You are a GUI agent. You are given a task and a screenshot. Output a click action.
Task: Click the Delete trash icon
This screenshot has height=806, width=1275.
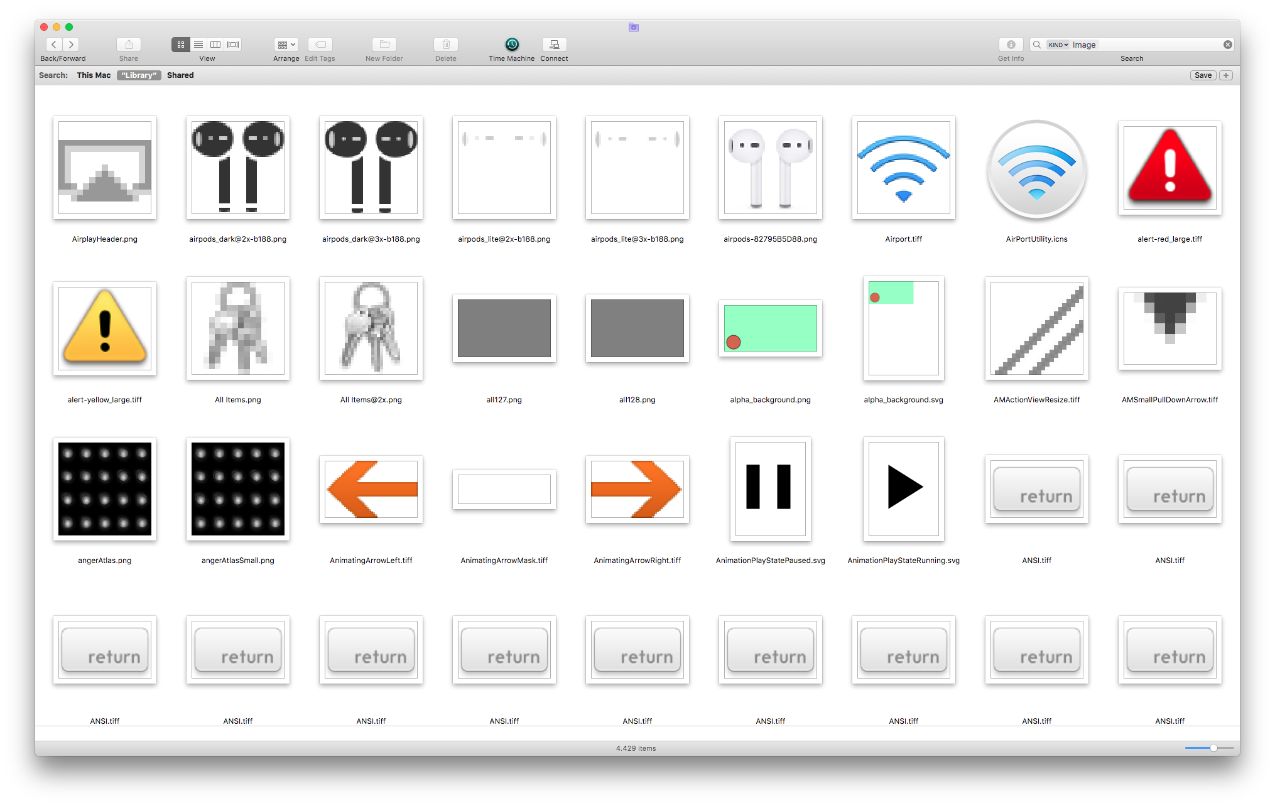coord(446,45)
